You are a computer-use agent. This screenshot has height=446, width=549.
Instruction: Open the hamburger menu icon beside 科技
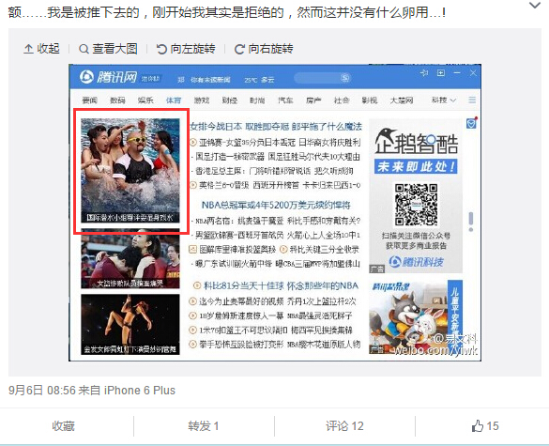[x=472, y=100]
